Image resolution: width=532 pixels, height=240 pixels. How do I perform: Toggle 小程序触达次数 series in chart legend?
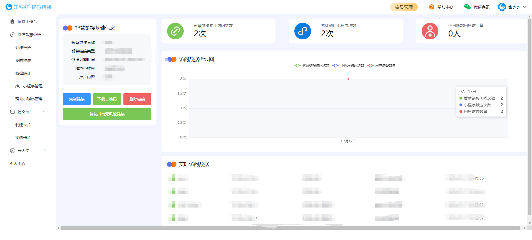(x=348, y=65)
